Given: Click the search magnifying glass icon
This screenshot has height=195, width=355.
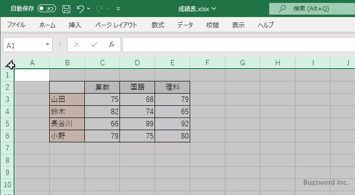Looking at the screenshot, I should (x=282, y=9).
